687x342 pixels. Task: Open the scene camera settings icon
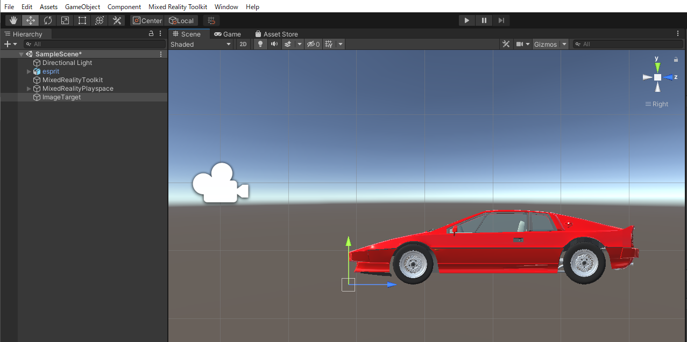520,44
